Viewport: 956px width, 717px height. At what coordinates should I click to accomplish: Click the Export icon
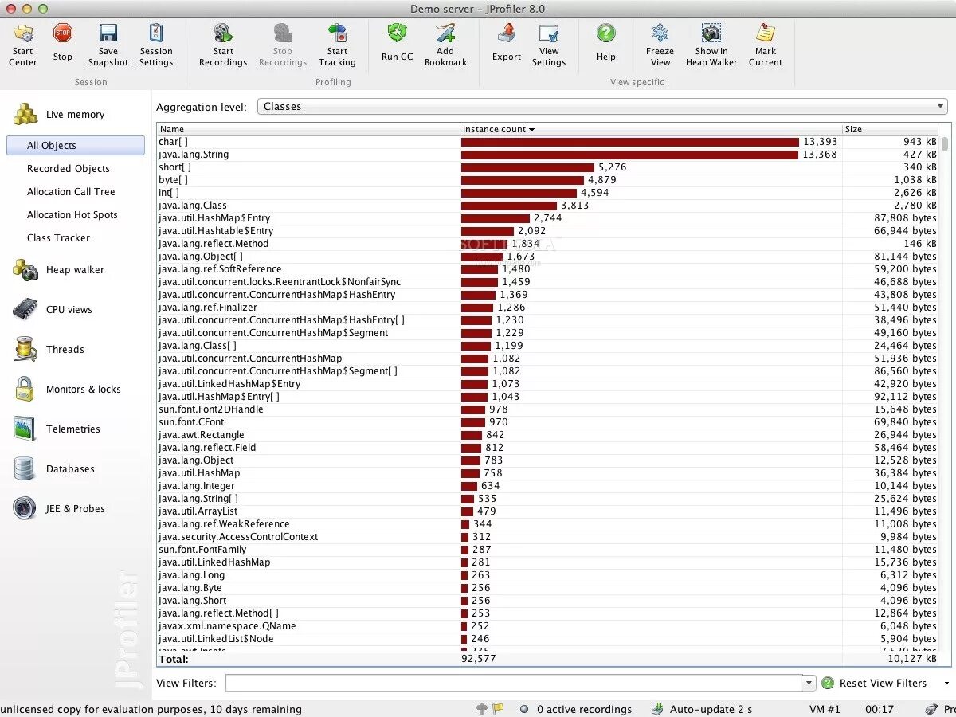(507, 33)
